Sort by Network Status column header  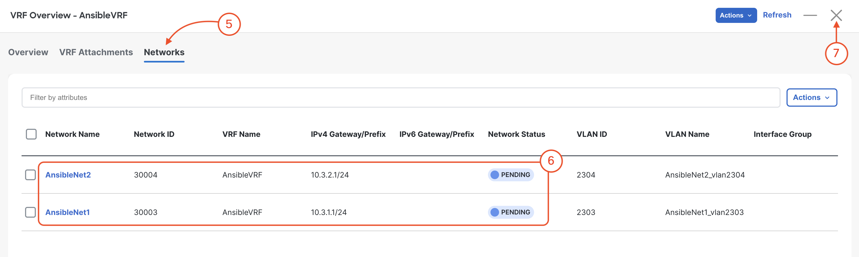click(517, 134)
